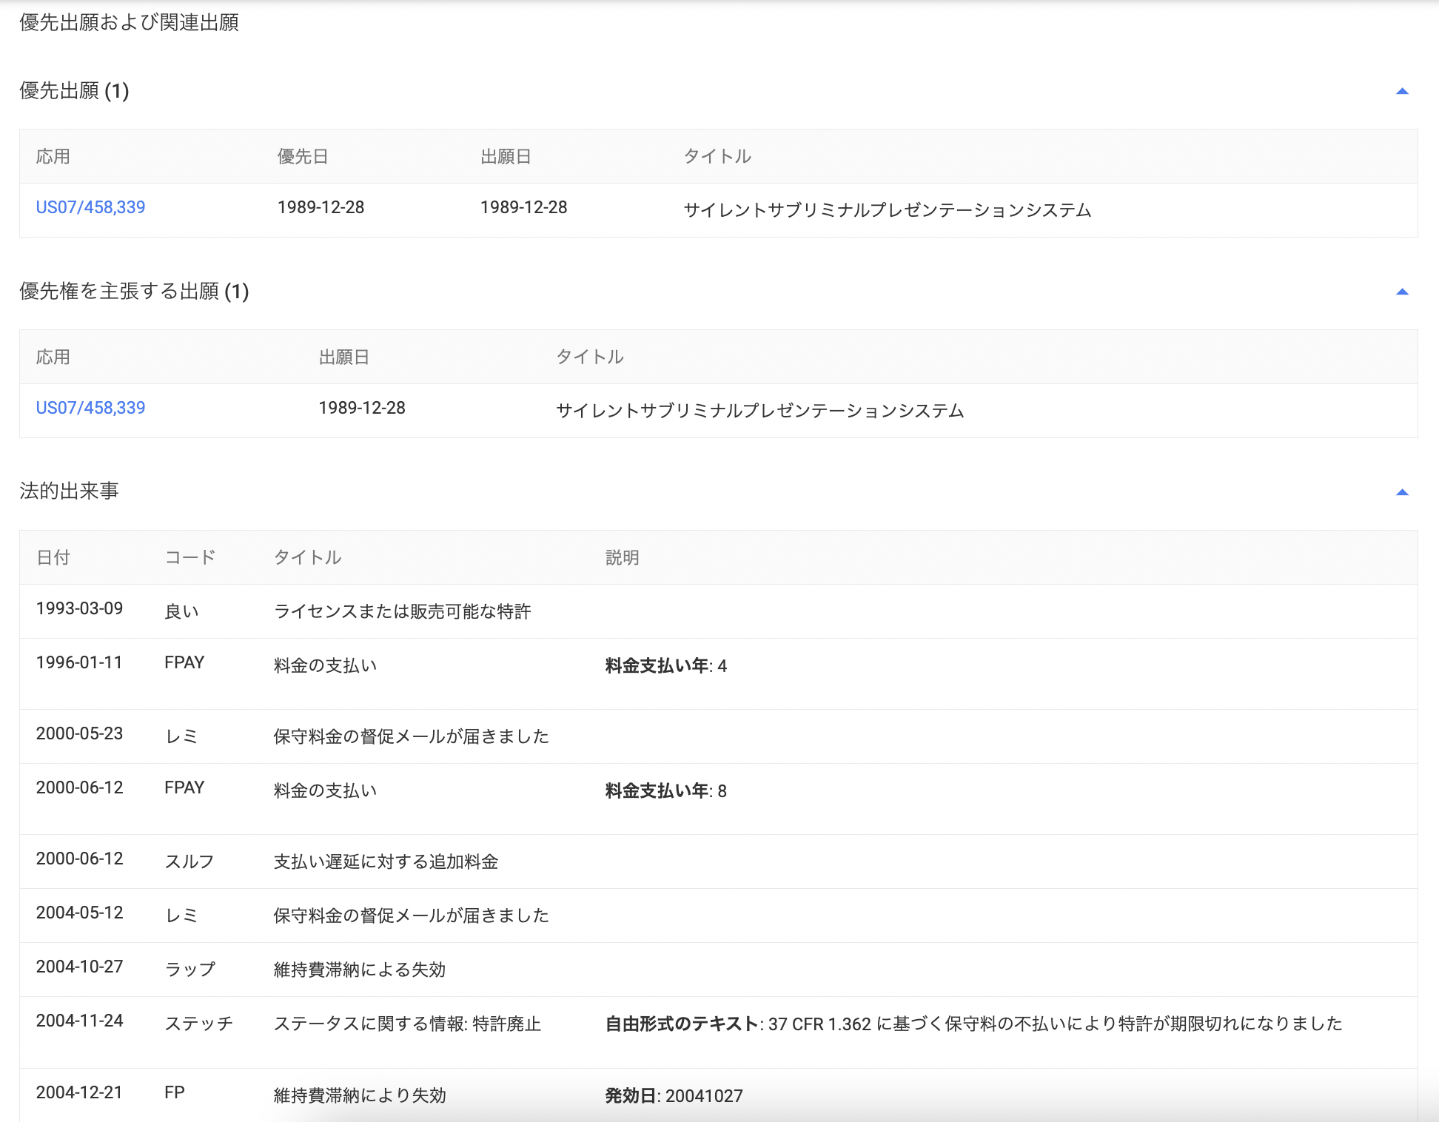This screenshot has width=1439, height=1122.
Task: Click the 優先出願および関連出願 heading
Action: 129,23
